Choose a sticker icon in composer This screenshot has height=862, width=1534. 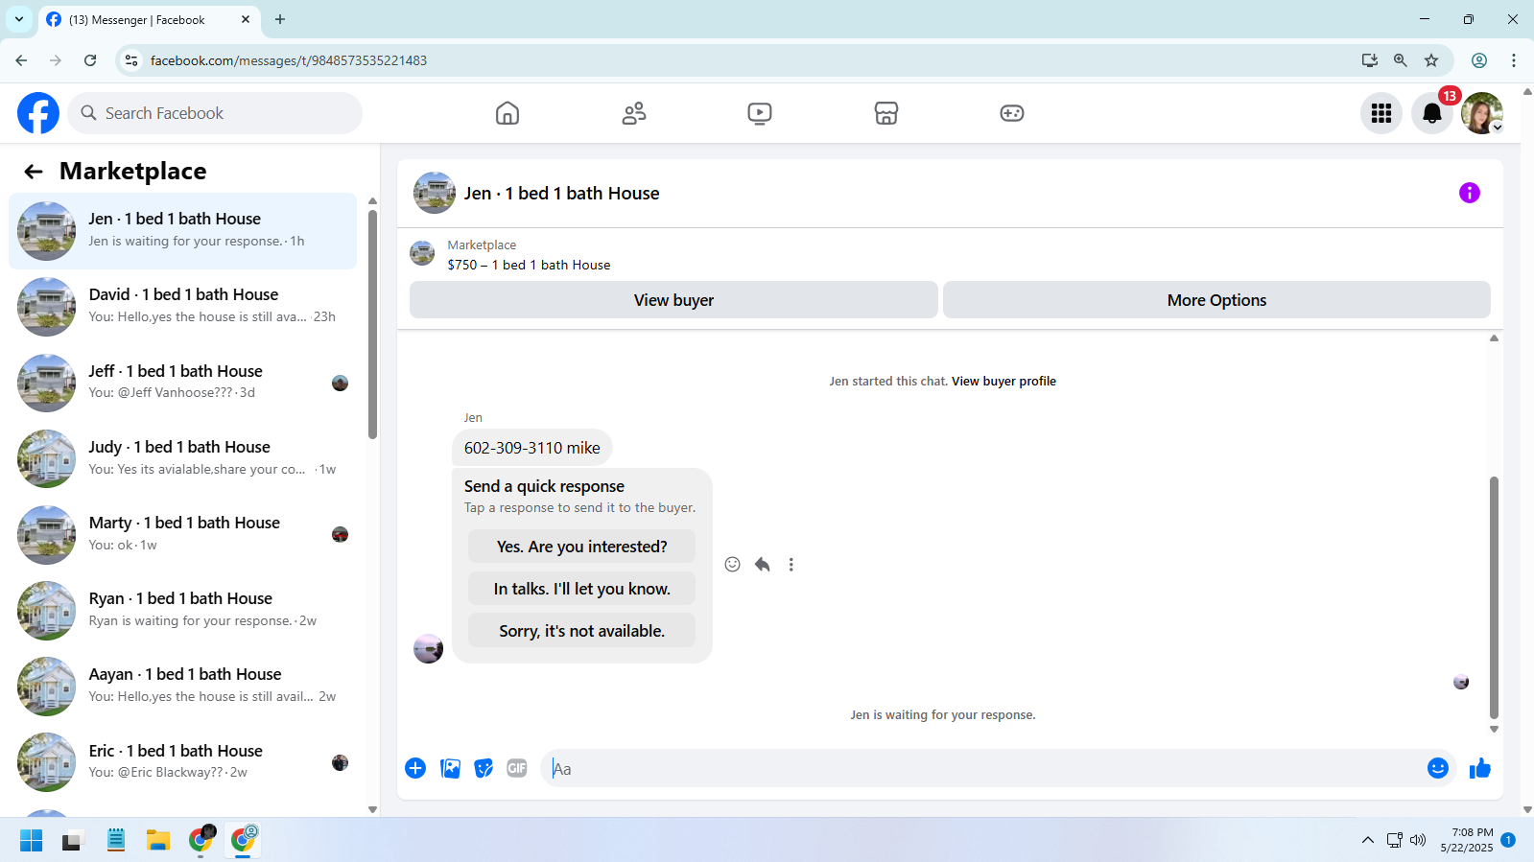(x=484, y=768)
